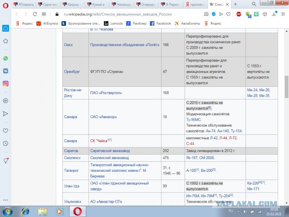Open the Ту-95МС aircraft link
The image size is (289, 217).
click(194, 120)
